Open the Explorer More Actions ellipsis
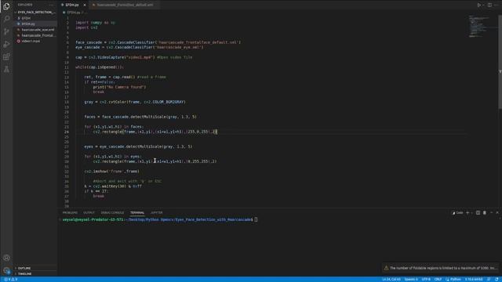The height and width of the screenshot is (282, 502). click(52, 5)
